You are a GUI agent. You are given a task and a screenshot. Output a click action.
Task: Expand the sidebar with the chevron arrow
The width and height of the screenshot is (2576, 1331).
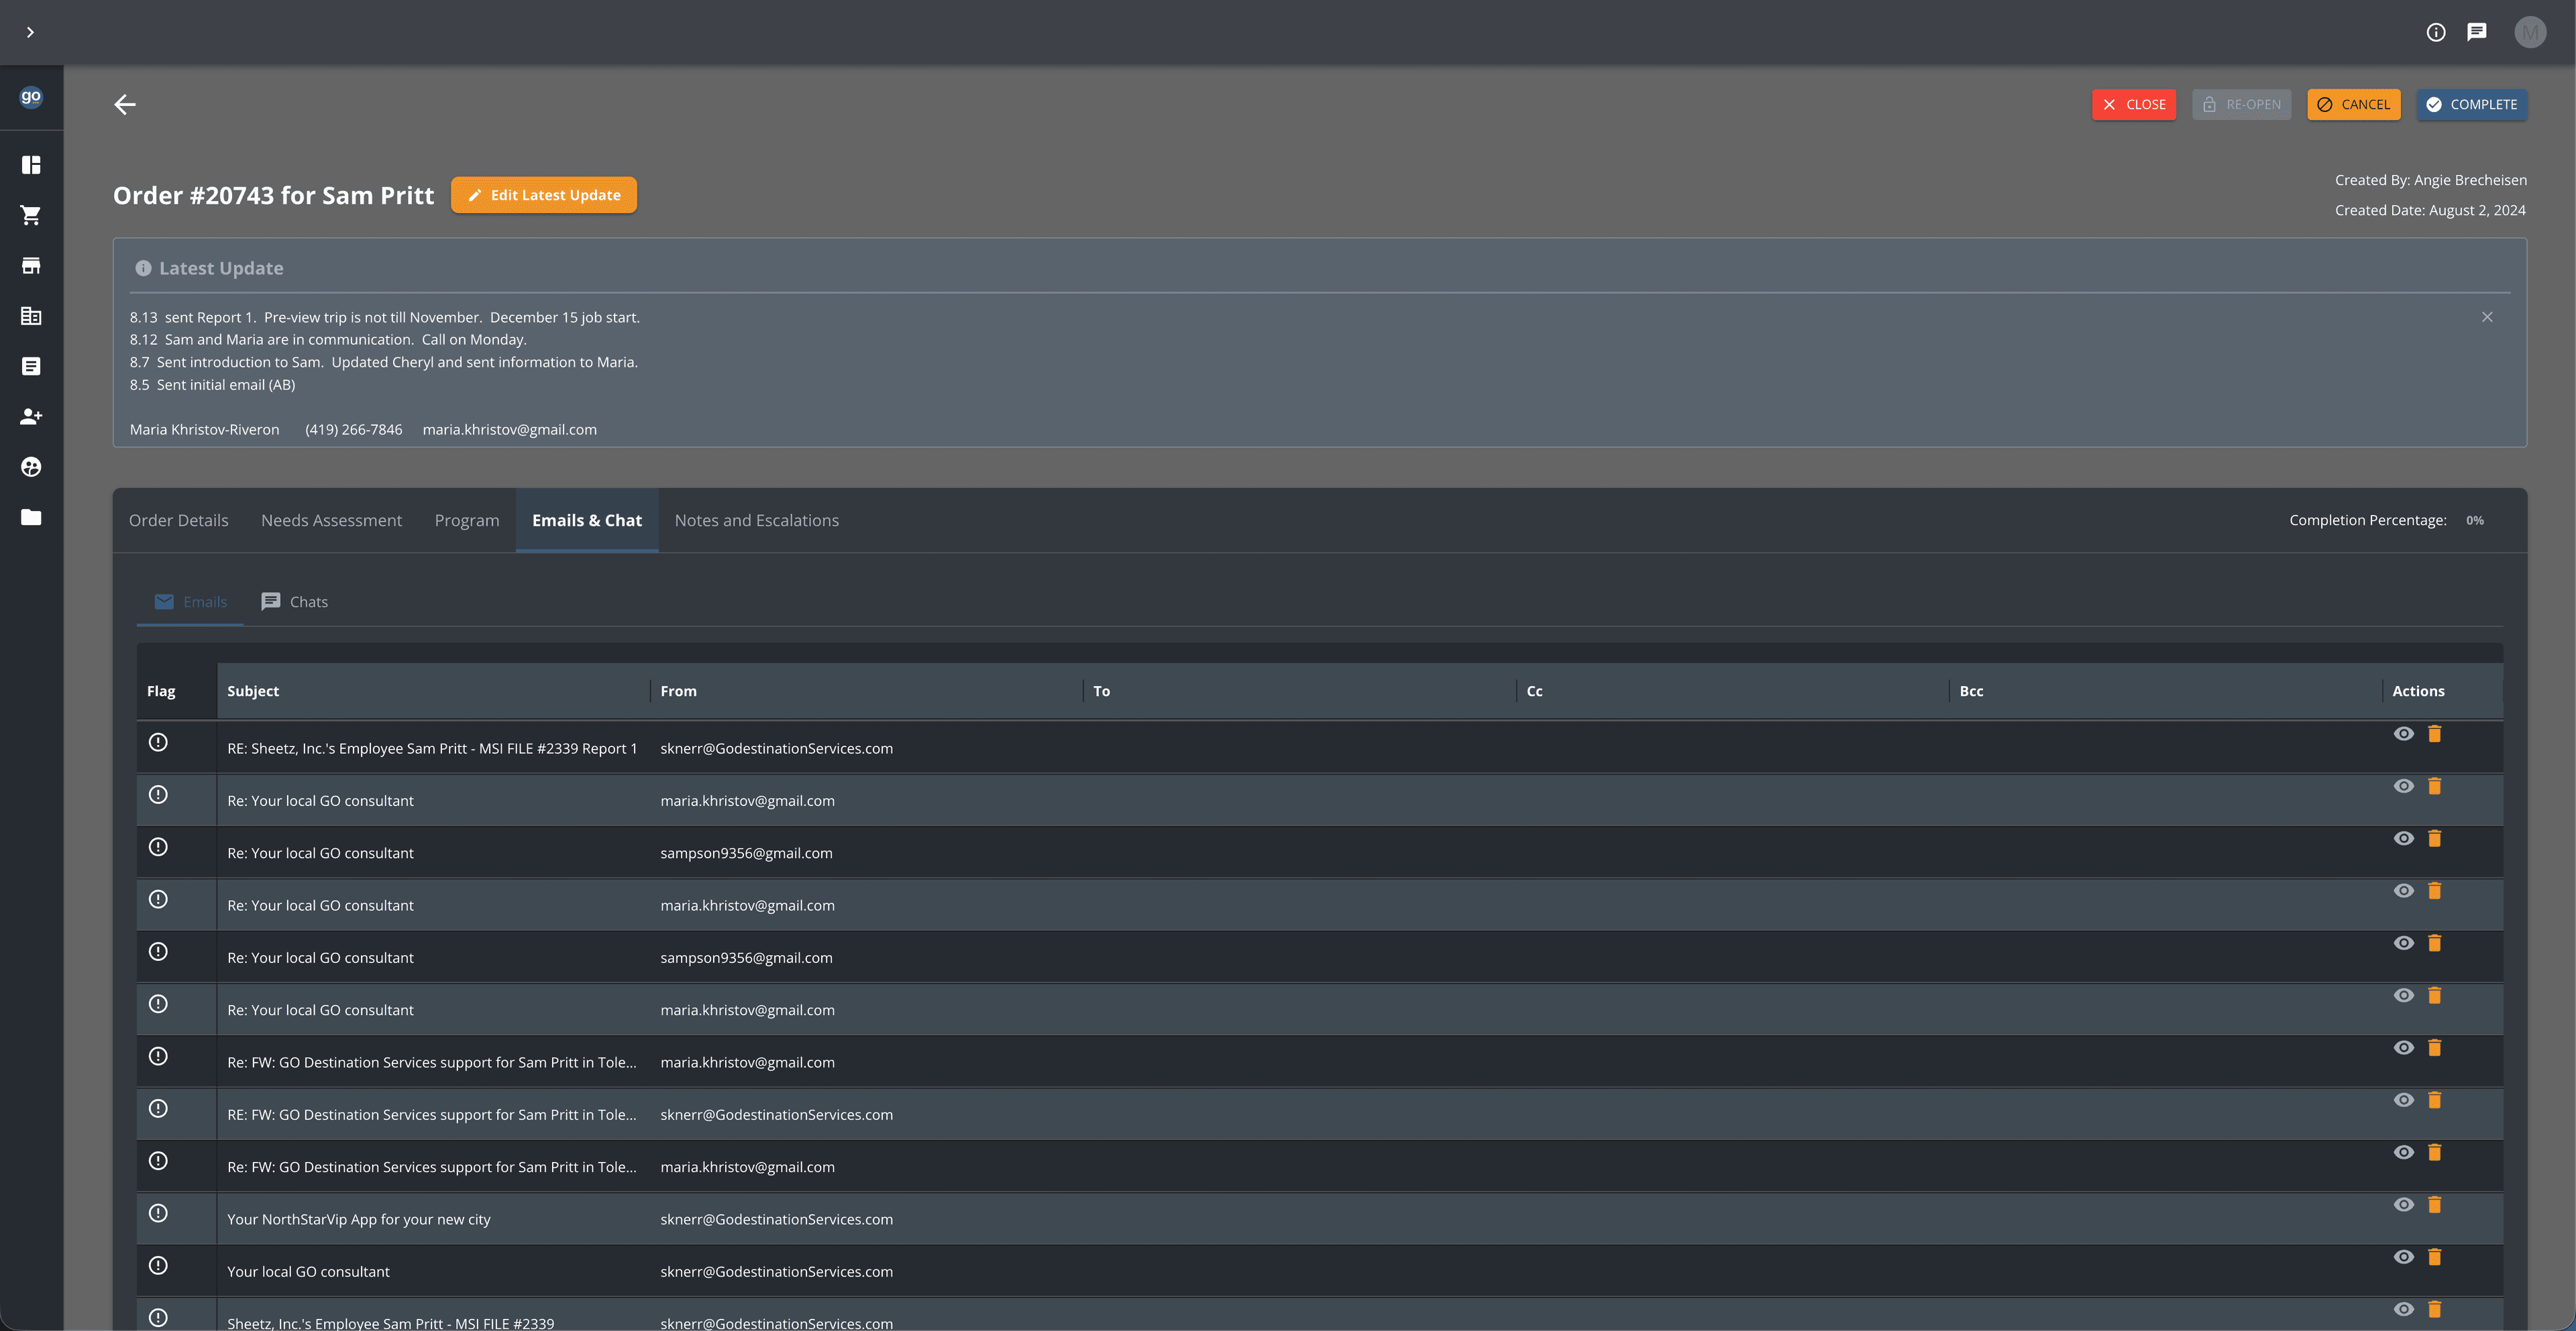pyautogui.click(x=30, y=32)
